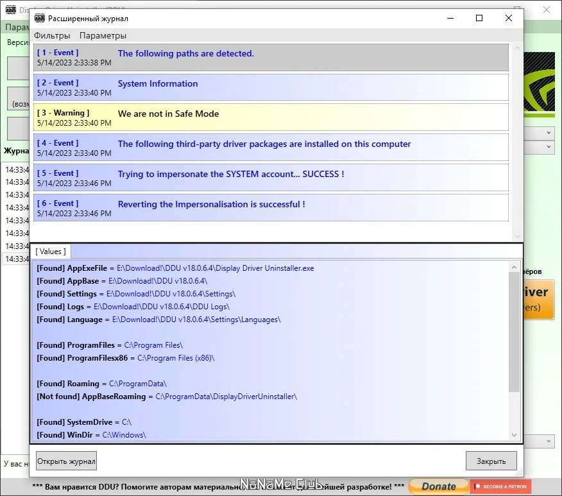Image resolution: width=562 pixels, height=496 pixels.
Task: Select log entry 5 about impersonating SYSTEM account
Action: tap(271, 178)
